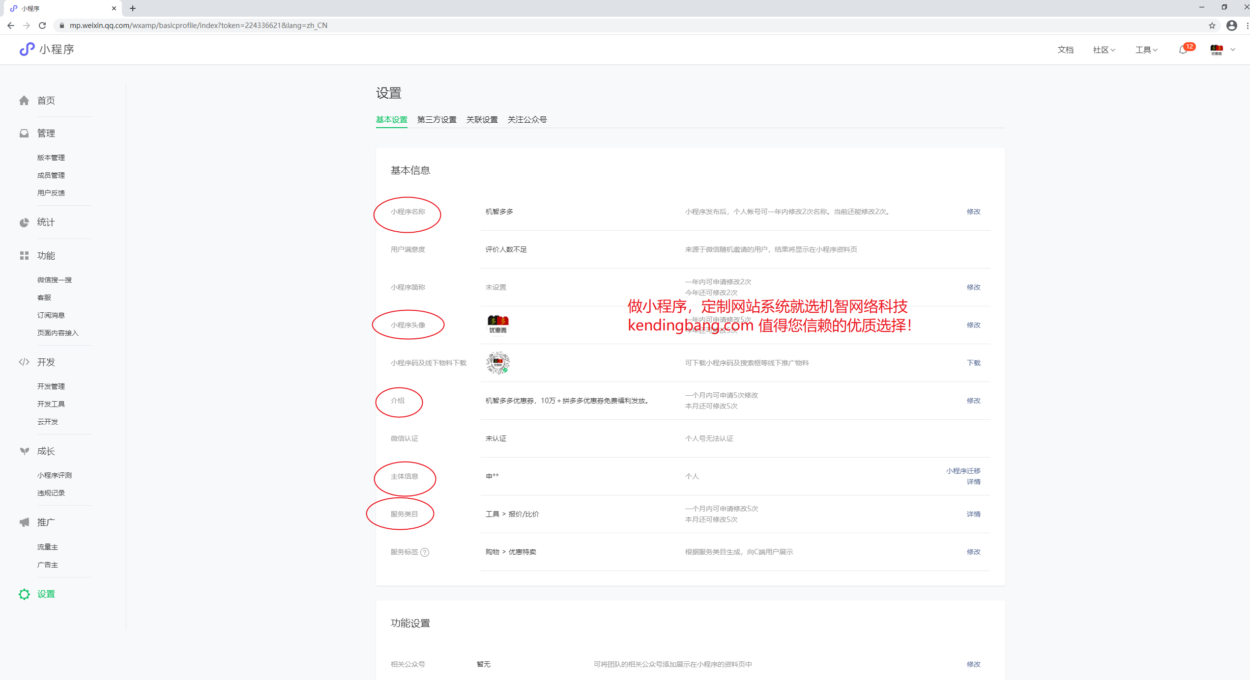
Task: Open the 成长 sprout icon
Action: pos(24,451)
